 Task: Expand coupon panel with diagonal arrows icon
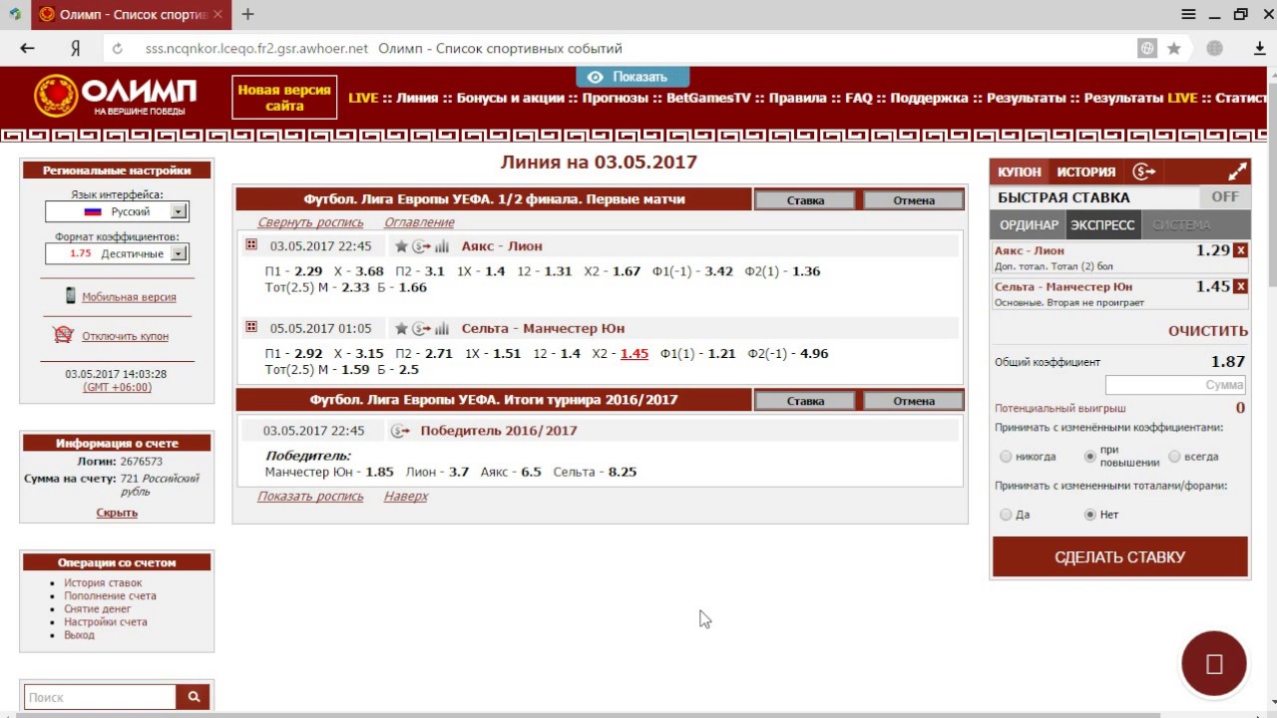click(1237, 172)
